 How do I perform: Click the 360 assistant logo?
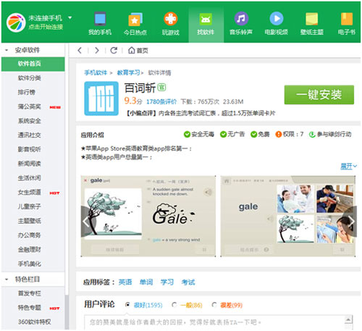click(16, 22)
